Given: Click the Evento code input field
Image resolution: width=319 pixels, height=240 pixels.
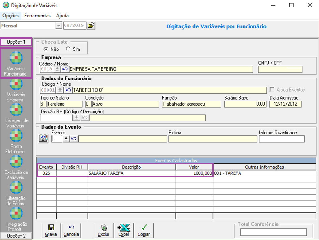Looking at the screenshot, I should click(57, 139).
